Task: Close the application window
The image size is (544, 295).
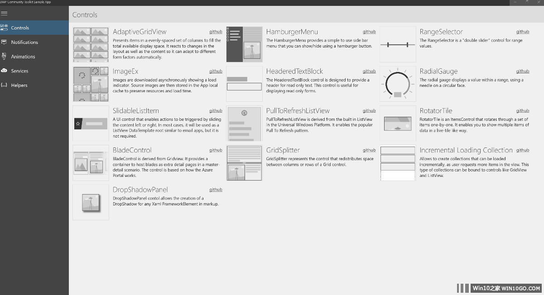Action: point(538,2)
